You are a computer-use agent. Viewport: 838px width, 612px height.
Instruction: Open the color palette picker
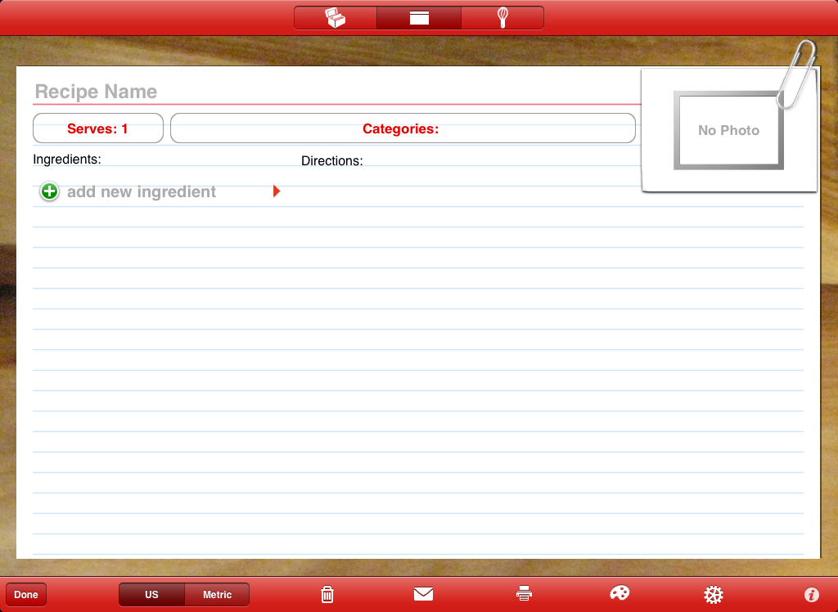[x=619, y=594]
